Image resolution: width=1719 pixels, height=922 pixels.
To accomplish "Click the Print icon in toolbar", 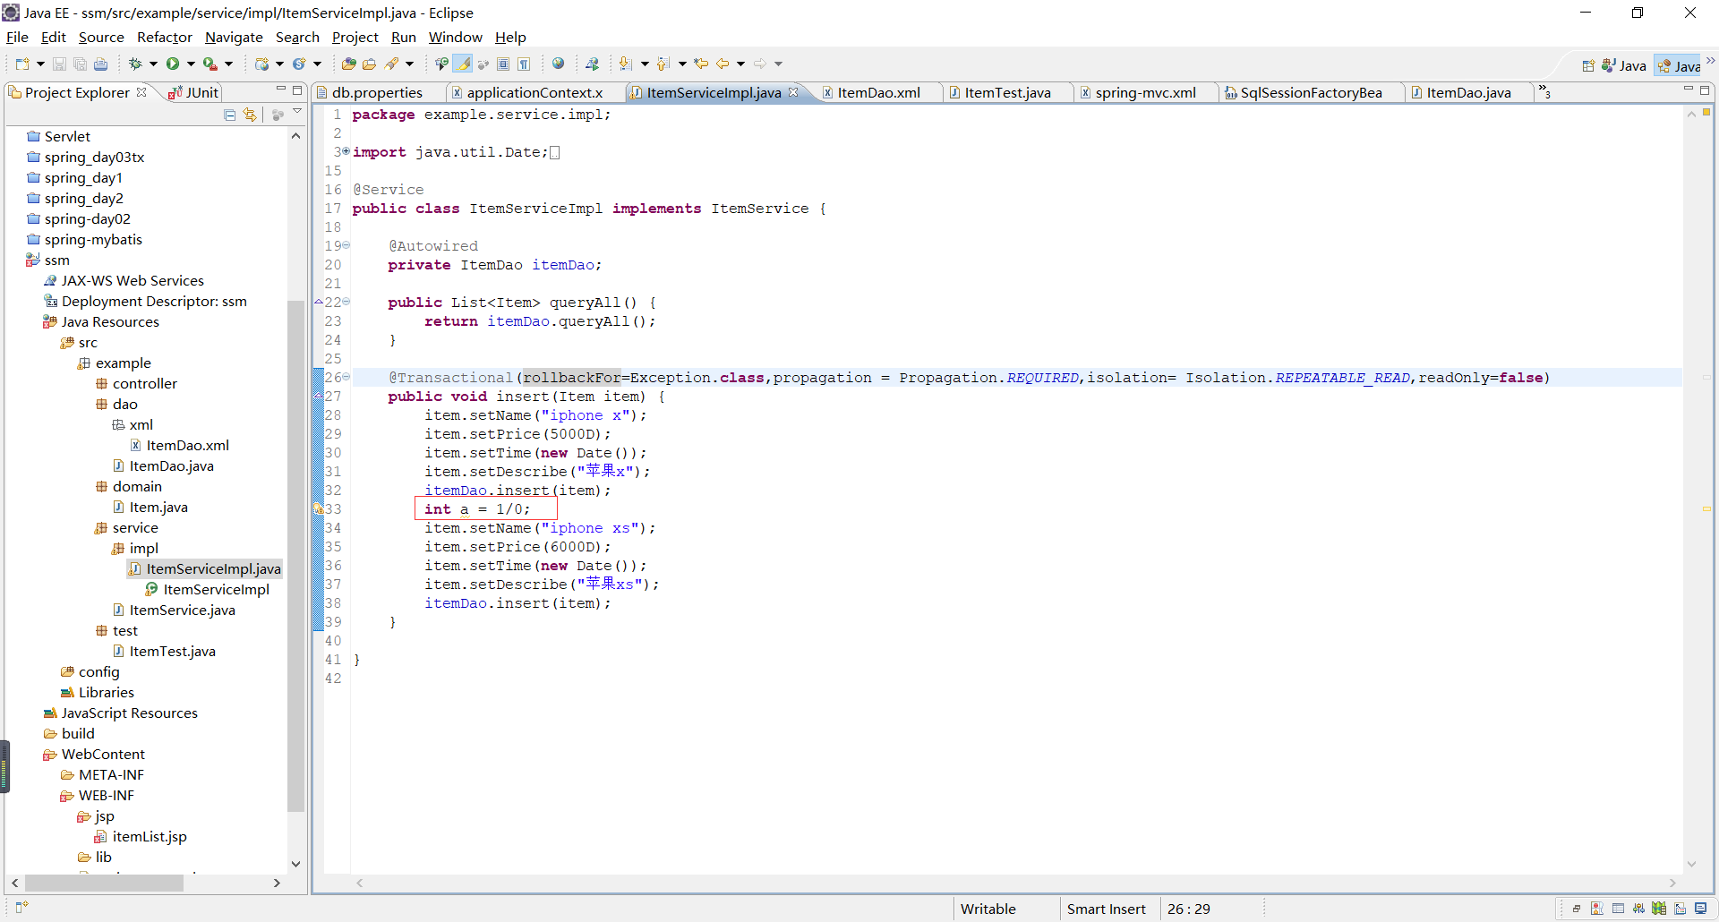I will pyautogui.click(x=100, y=64).
